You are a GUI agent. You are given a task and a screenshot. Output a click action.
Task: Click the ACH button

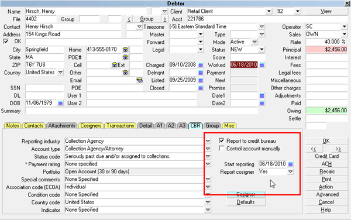(x=326, y=164)
